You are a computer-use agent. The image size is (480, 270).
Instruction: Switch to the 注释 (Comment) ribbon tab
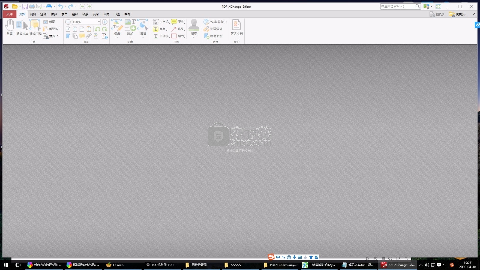[x=43, y=14]
